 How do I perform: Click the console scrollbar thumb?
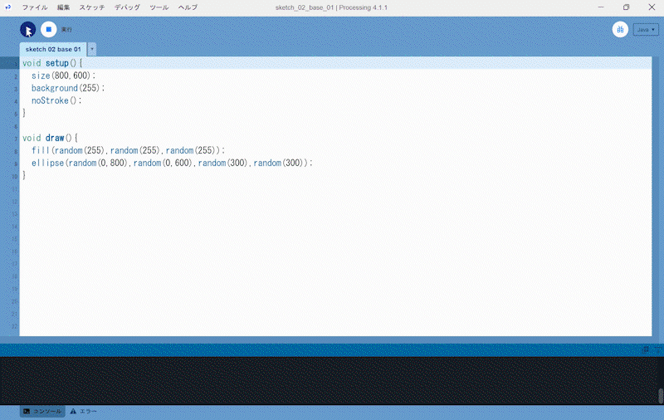pyautogui.click(x=660, y=396)
